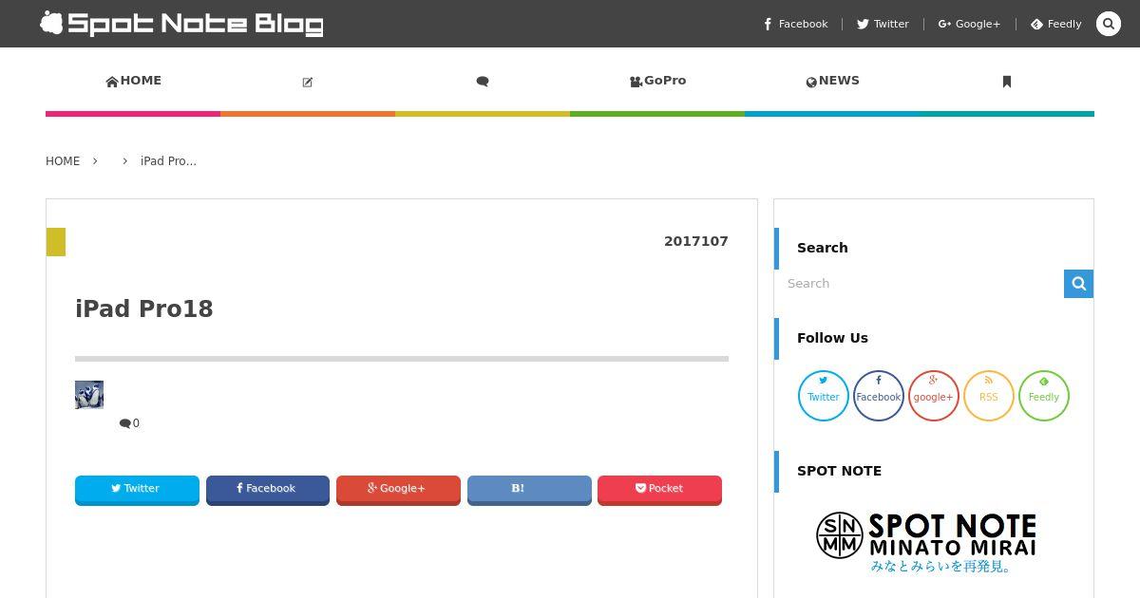
Task: Open the Twitter link in top bar
Action: (x=883, y=24)
